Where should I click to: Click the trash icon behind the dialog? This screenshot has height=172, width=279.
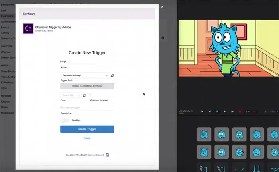[163, 38]
